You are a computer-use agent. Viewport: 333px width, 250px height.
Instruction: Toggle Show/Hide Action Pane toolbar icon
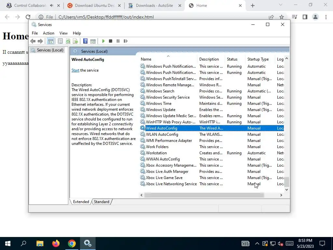tap(93, 41)
